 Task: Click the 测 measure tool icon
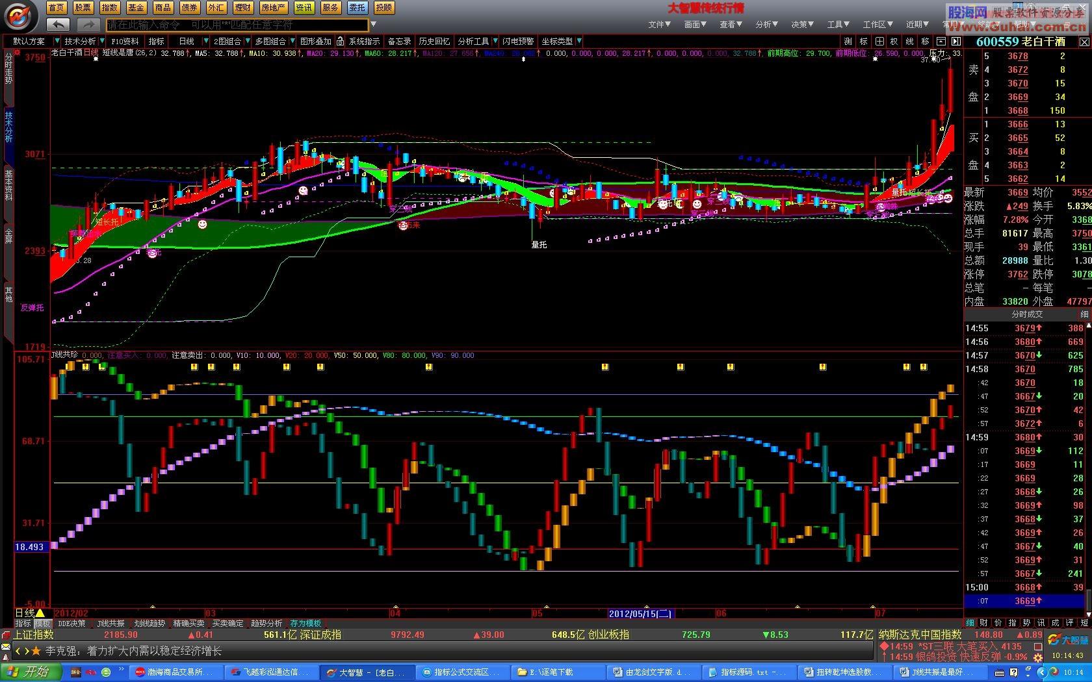click(848, 41)
